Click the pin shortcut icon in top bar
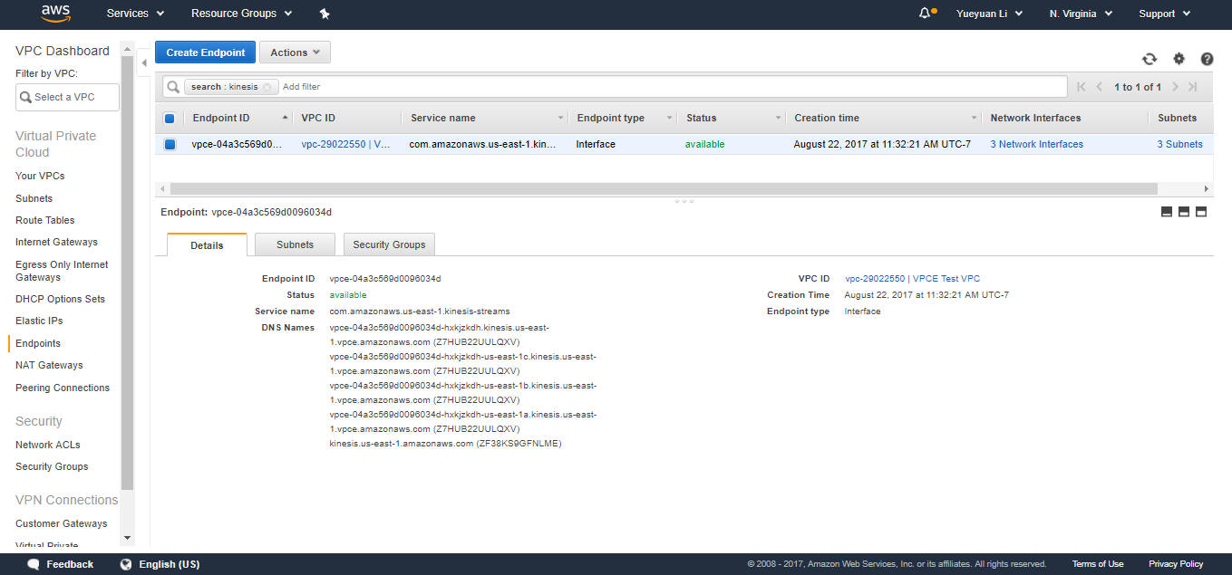The image size is (1232, 575). 325,14
